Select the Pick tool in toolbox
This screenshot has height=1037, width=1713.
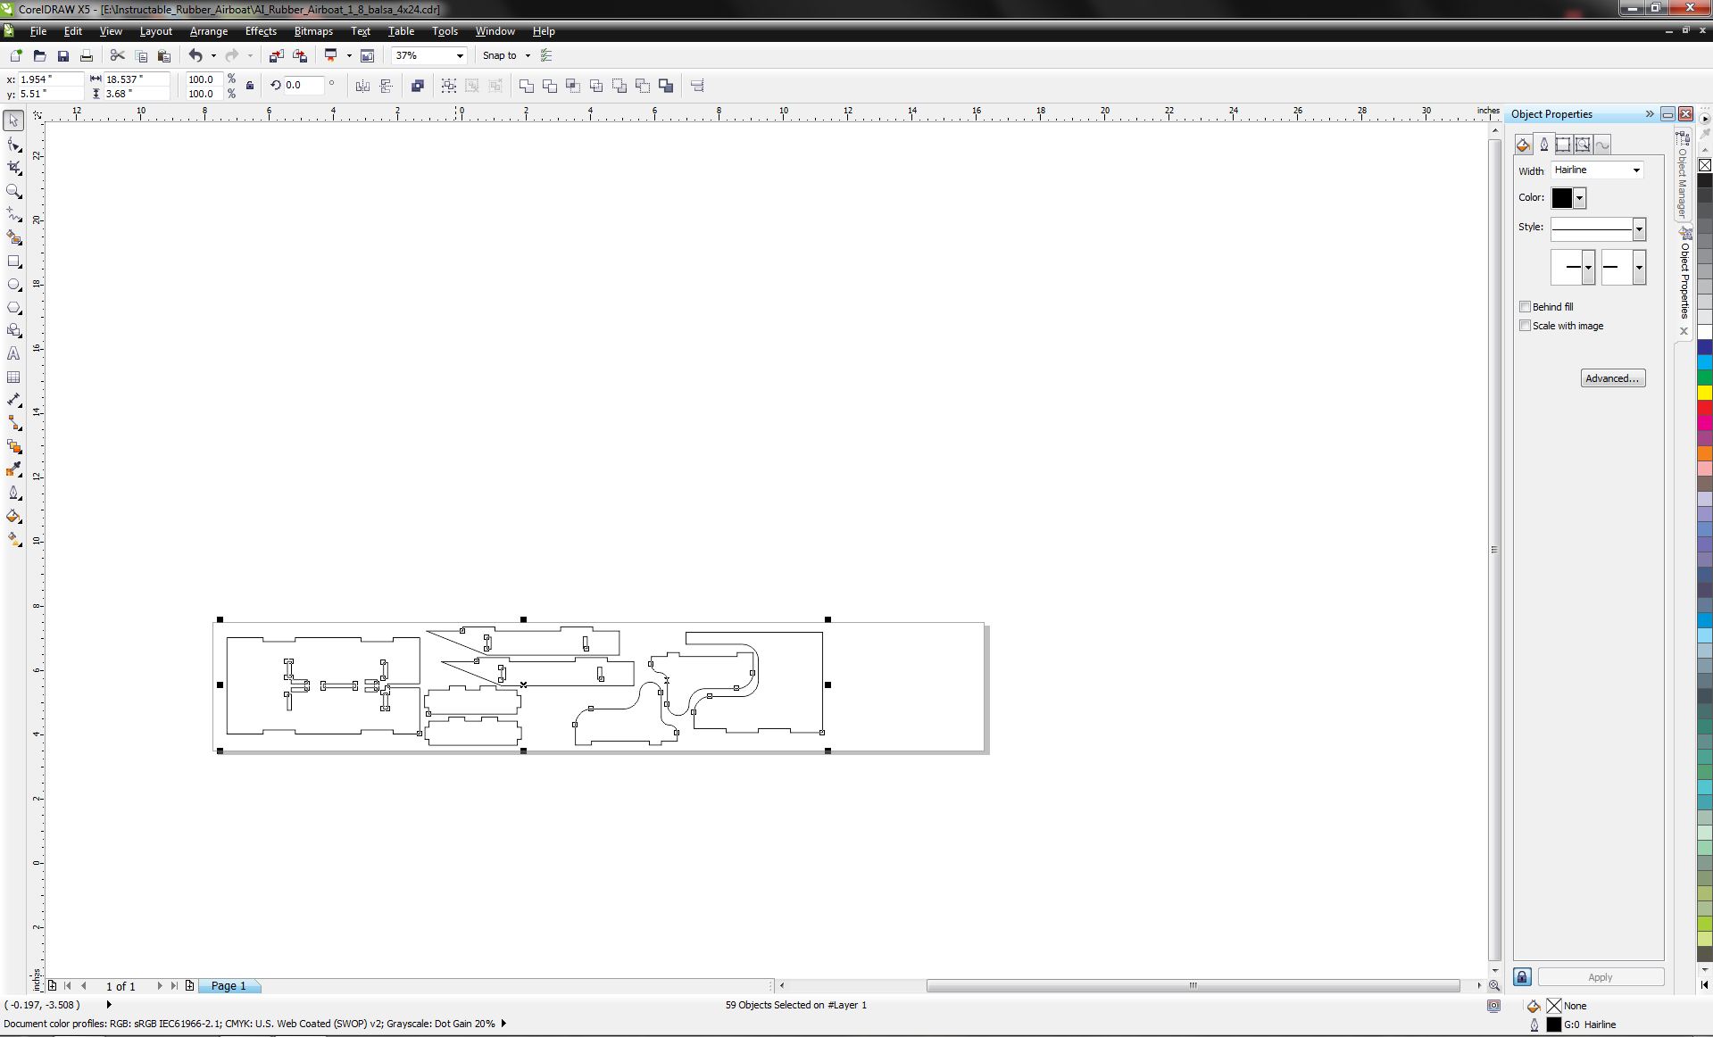(14, 120)
